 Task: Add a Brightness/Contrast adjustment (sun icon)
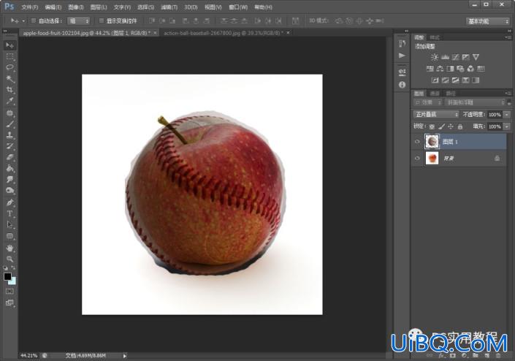click(x=435, y=58)
